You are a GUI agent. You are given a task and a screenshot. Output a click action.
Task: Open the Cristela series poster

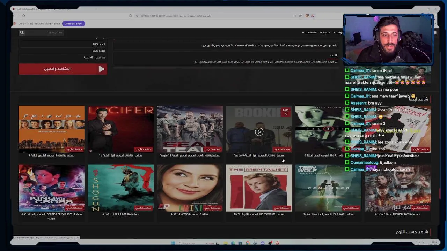tap(190, 188)
